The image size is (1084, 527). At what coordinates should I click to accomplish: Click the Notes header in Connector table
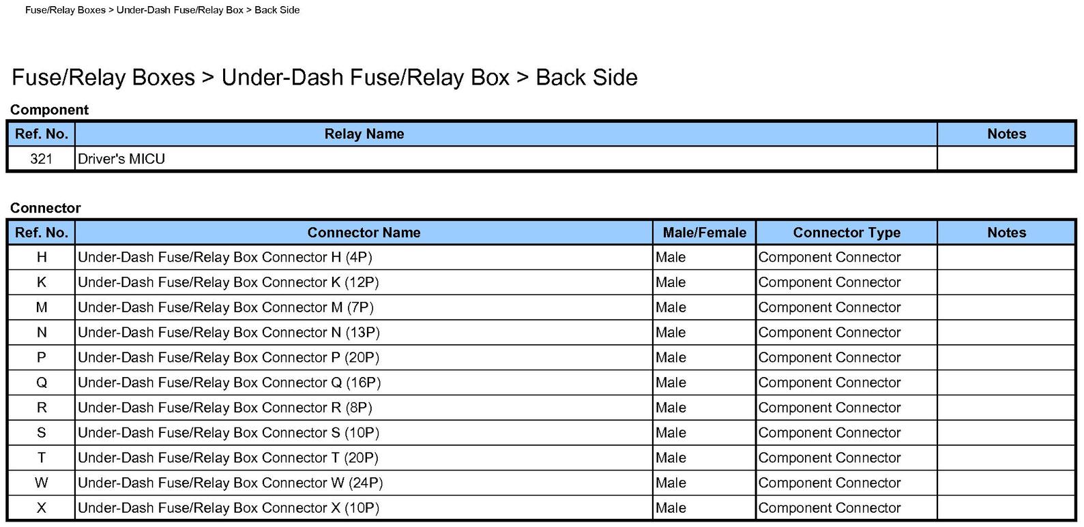[x=1006, y=232]
